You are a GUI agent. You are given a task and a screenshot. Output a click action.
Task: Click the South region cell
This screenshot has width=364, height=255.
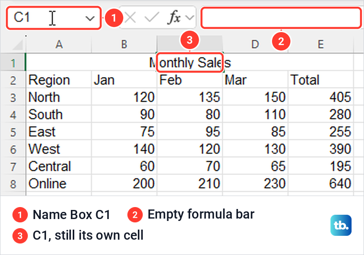click(x=59, y=114)
